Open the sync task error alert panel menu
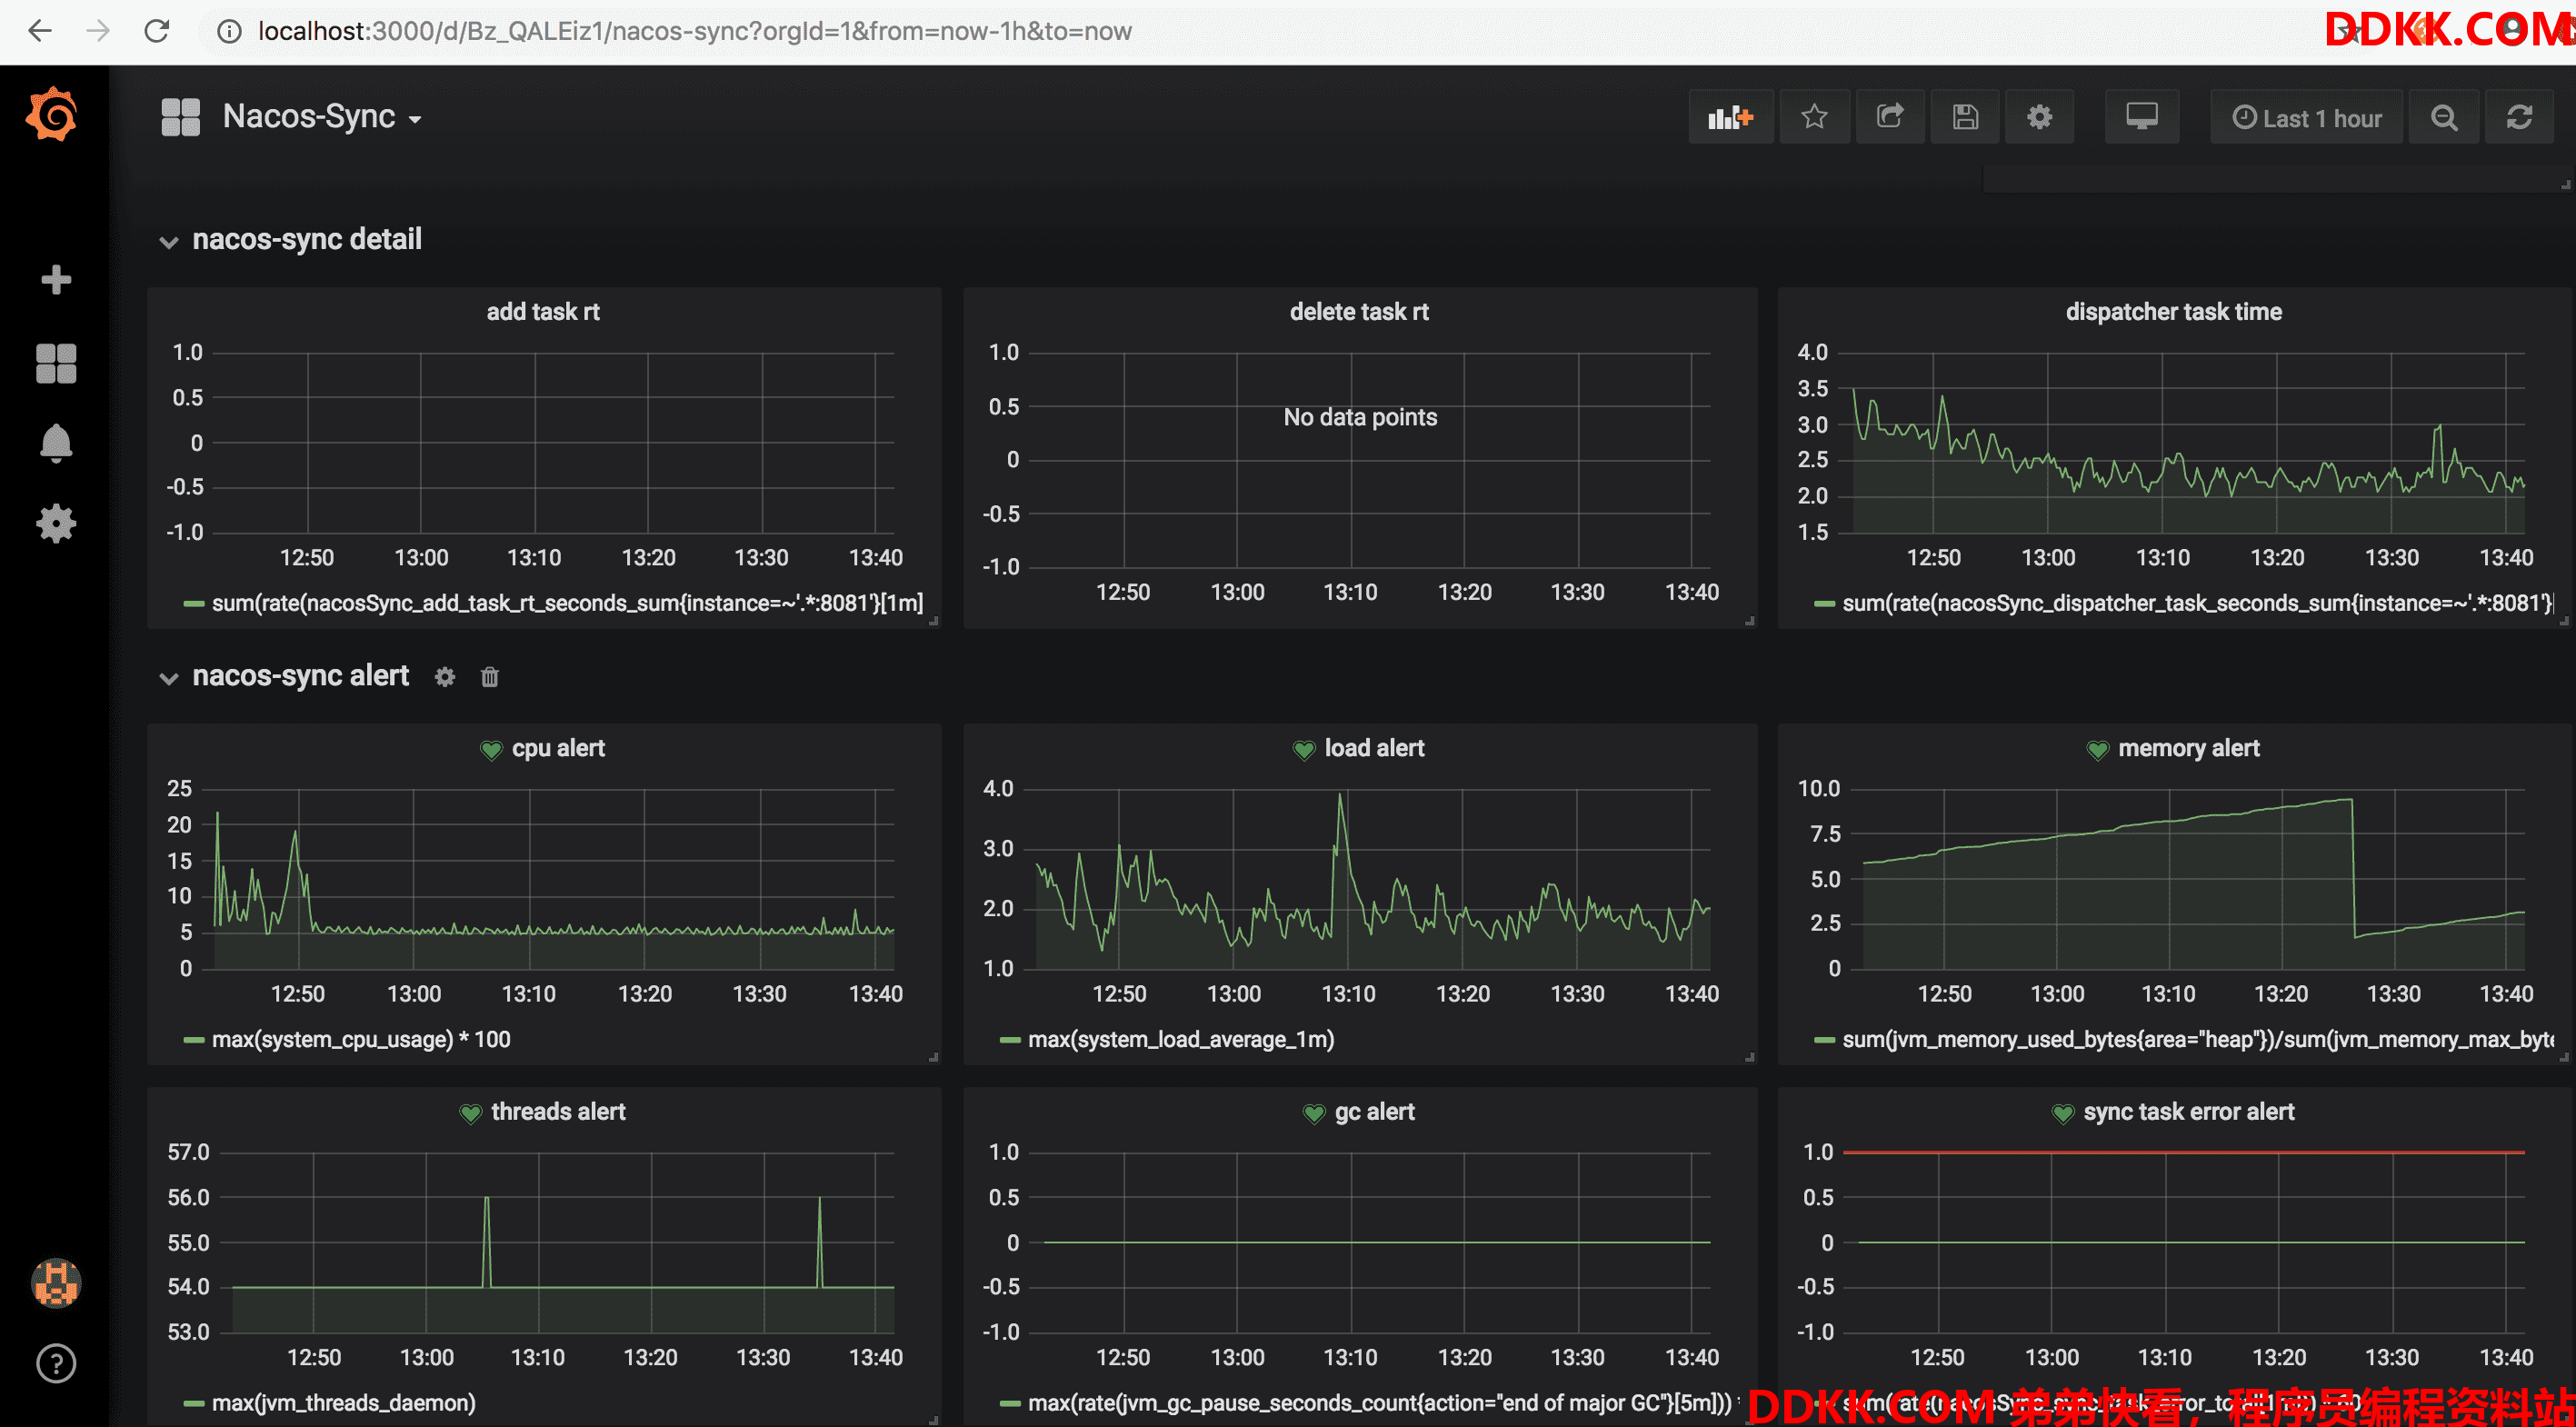Image resolution: width=2576 pixels, height=1427 pixels. pos(2188,1112)
